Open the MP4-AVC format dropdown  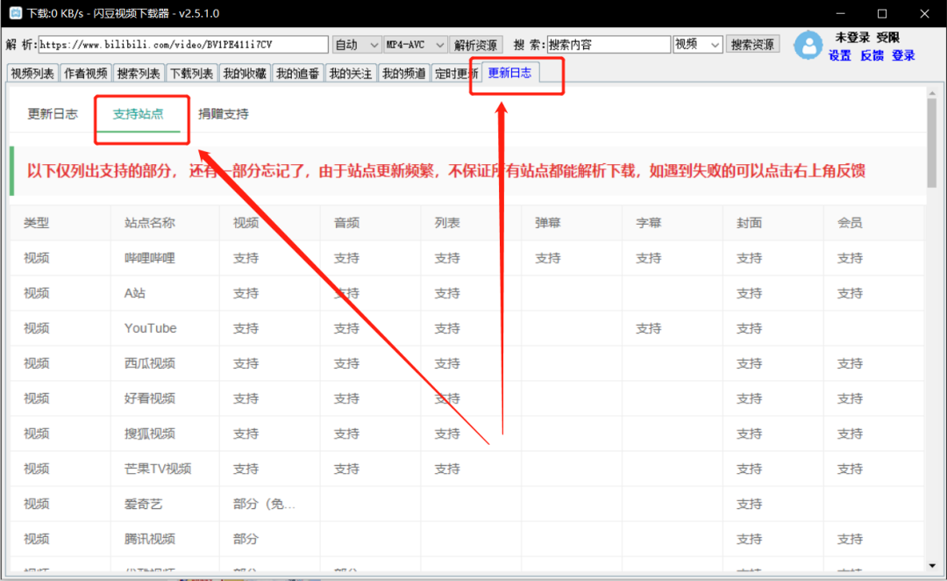416,45
